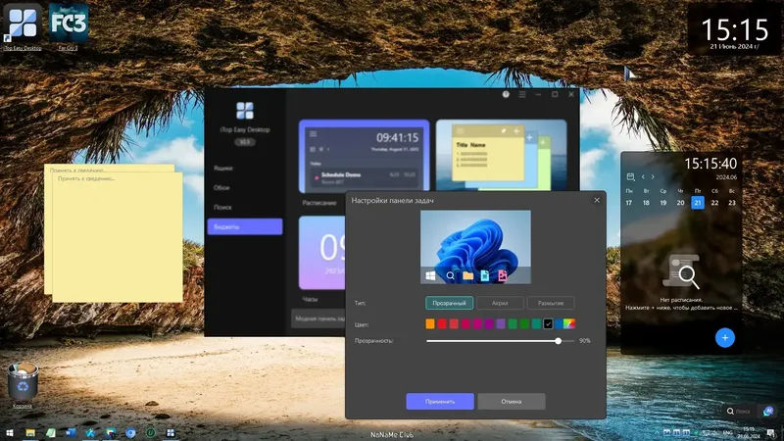Open Виджеты section in the iTop sidebar
The image size is (784, 441).
click(245, 227)
